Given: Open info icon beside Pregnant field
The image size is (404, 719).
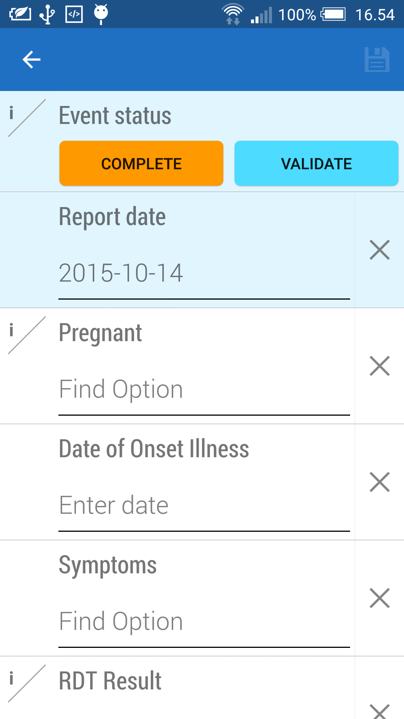Looking at the screenshot, I should point(12,330).
